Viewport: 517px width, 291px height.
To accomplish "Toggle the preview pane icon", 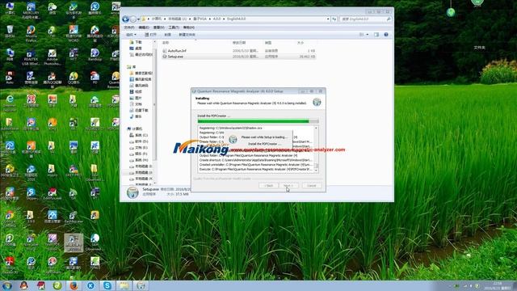I will tap(376, 35).
